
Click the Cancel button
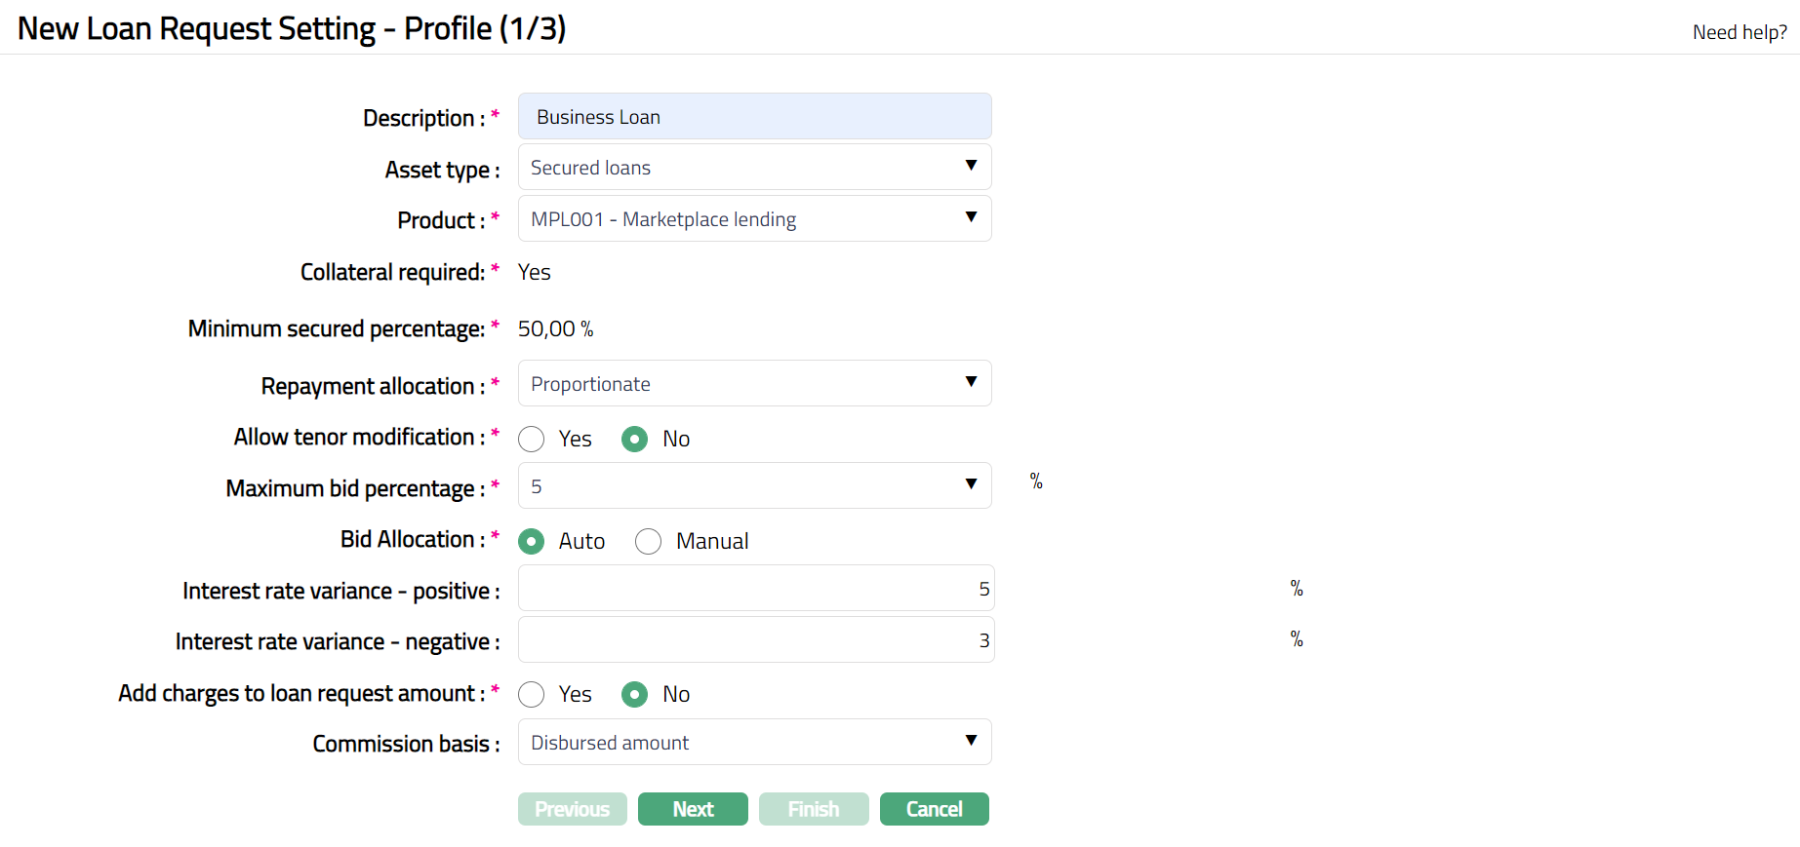(934, 809)
